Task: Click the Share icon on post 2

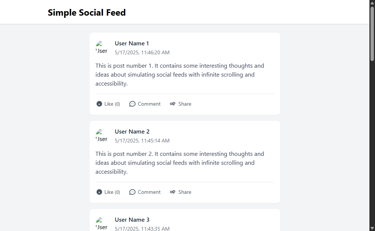Action: [173, 192]
